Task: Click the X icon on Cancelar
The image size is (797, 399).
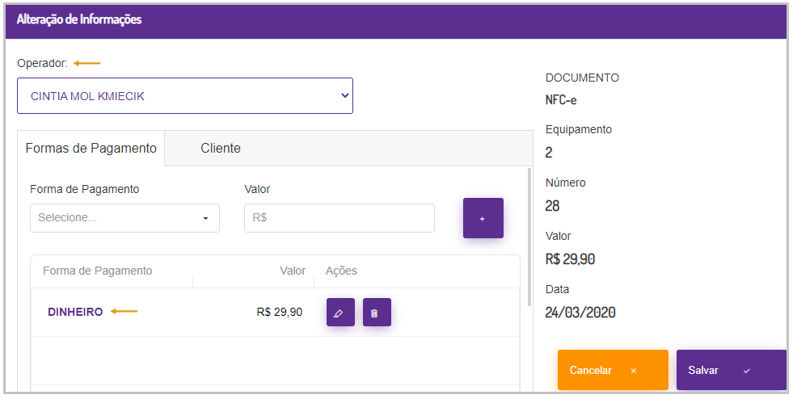Action: (634, 371)
